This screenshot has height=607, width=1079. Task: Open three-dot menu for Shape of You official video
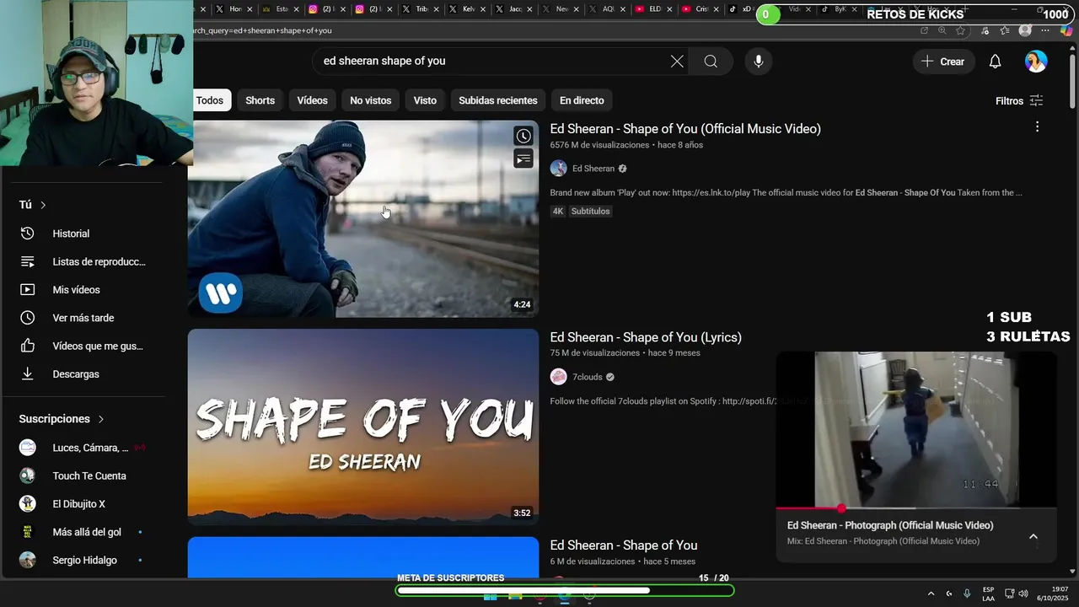1037,126
